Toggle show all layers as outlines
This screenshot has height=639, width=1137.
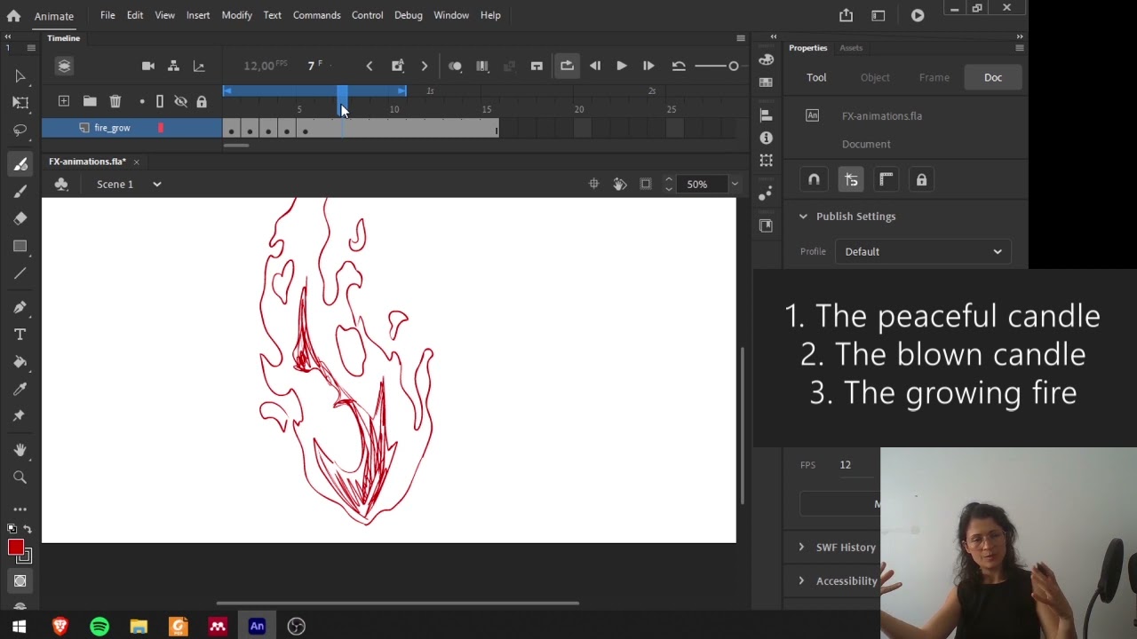tap(160, 101)
